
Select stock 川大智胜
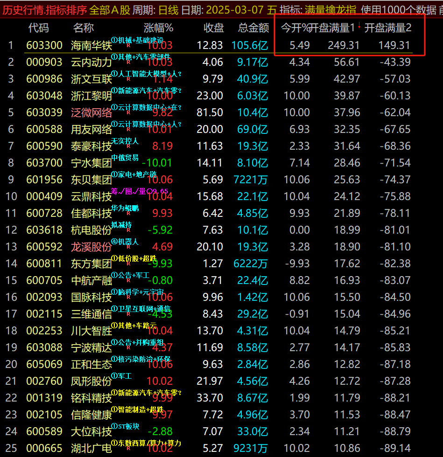[x=91, y=331]
